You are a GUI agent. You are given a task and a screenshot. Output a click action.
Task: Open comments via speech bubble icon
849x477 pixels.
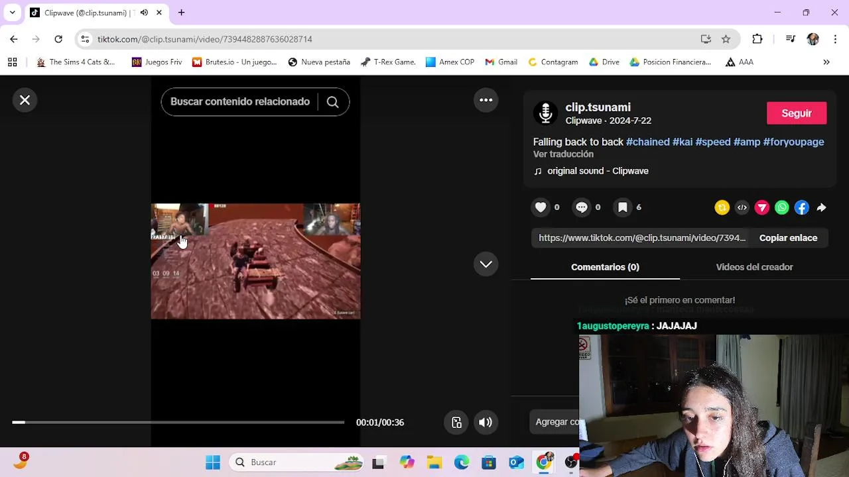[582, 207]
